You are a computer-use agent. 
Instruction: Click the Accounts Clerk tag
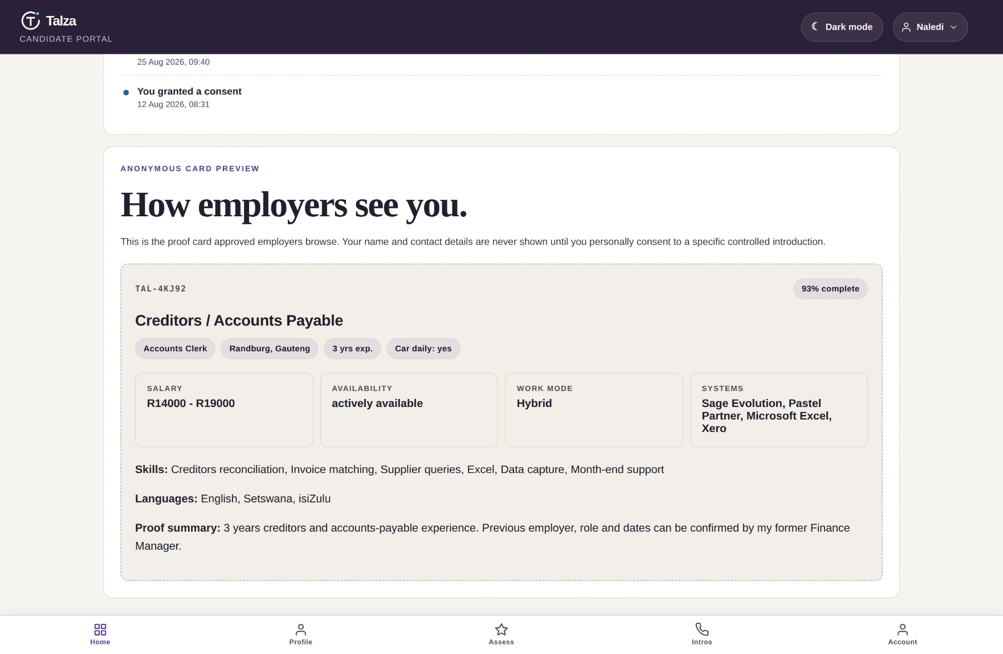pyautogui.click(x=175, y=348)
